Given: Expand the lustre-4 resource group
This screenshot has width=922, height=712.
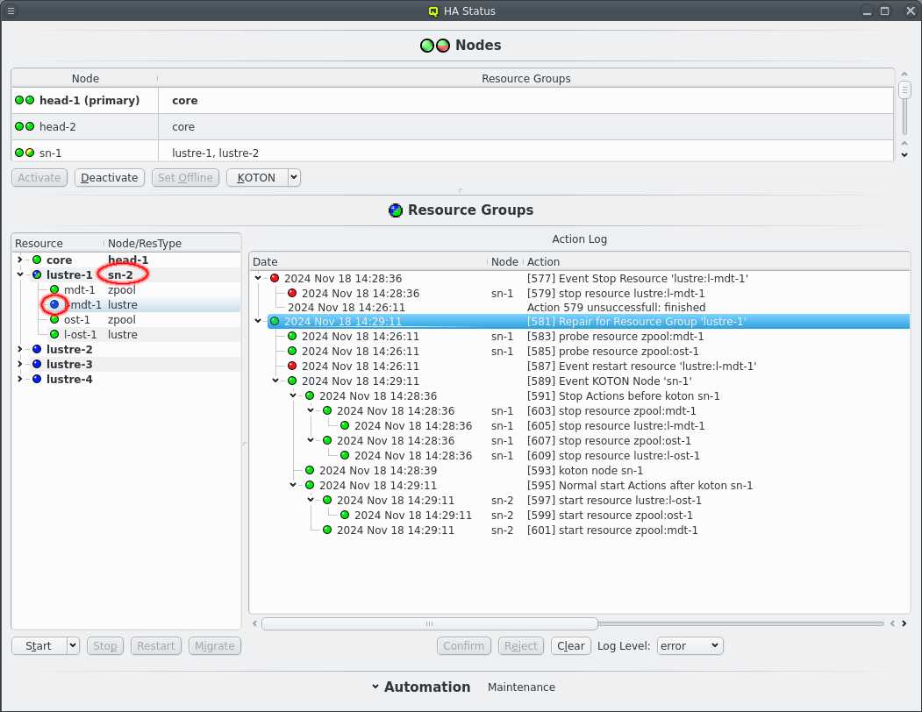Looking at the screenshot, I should pos(20,379).
